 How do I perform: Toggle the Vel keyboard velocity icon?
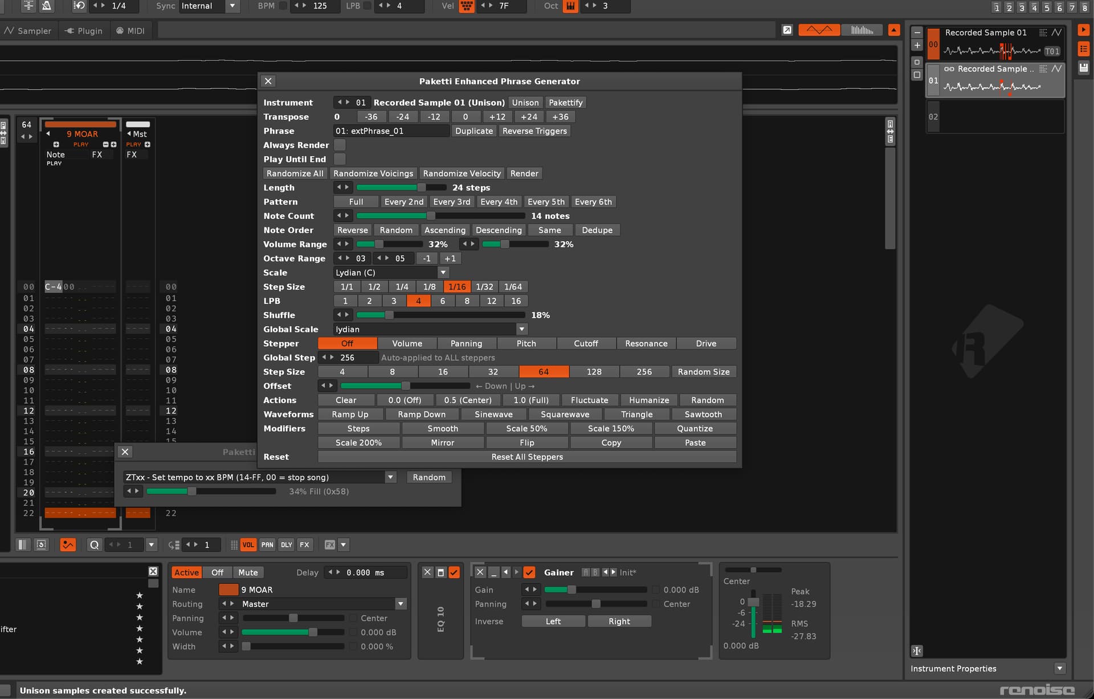(467, 6)
